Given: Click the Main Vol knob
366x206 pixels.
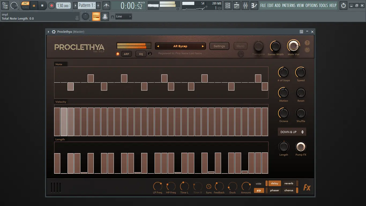Looking at the screenshot, I should pos(293,46).
